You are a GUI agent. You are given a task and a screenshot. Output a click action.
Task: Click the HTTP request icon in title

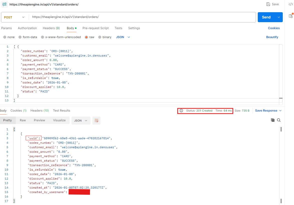tap(4, 4)
